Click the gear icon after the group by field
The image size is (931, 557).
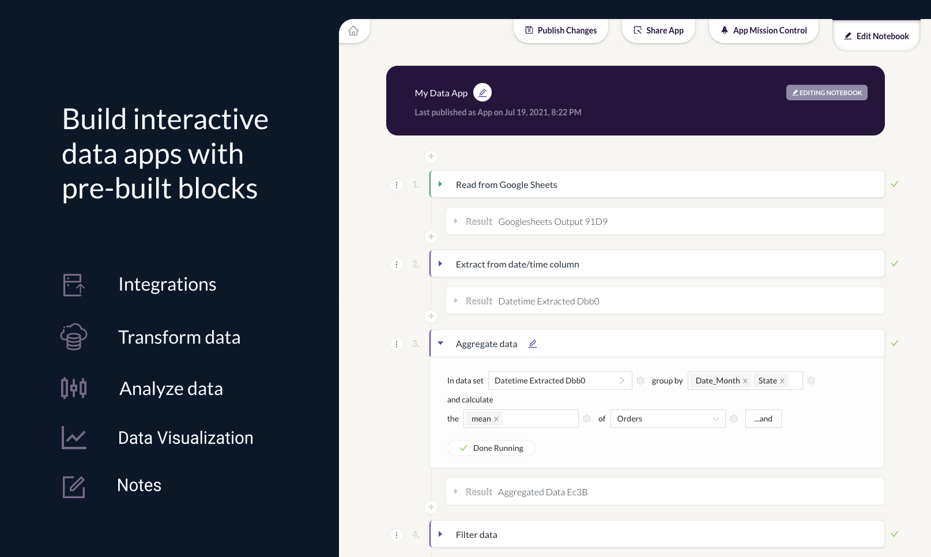tap(811, 381)
